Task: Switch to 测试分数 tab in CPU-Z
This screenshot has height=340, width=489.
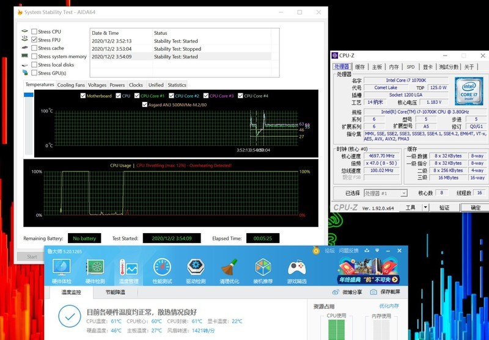Action: tap(449, 67)
